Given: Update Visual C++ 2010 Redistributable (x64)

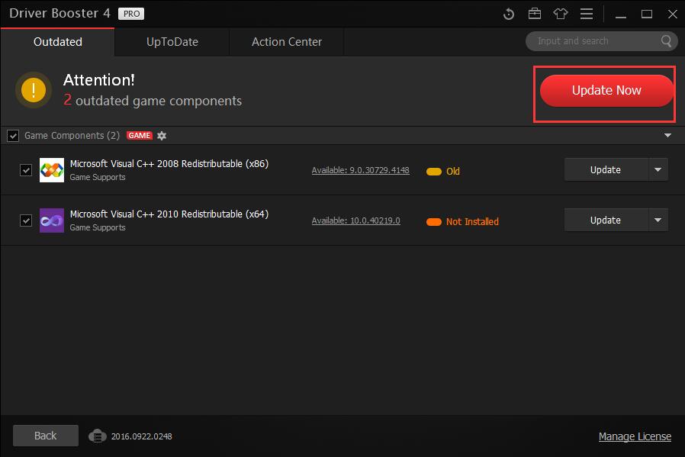Looking at the screenshot, I should point(606,220).
